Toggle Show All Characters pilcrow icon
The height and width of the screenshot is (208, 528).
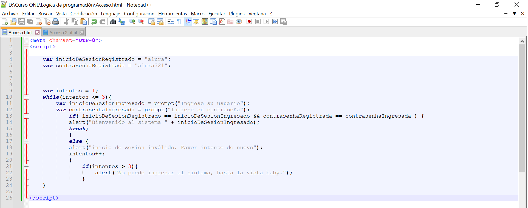coord(179,22)
